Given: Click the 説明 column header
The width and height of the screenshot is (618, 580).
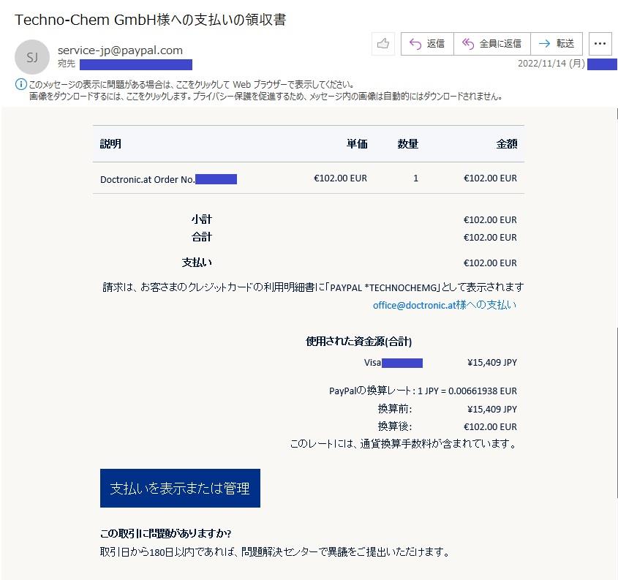Looking at the screenshot, I should 110,144.
